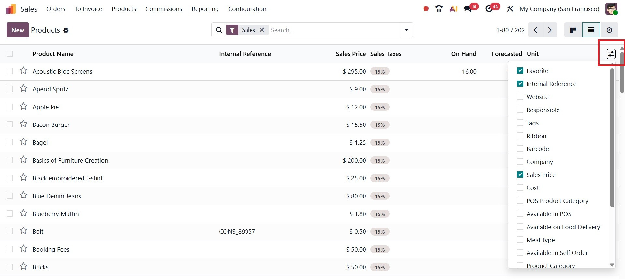This screenshot has width=625, height=279.
Task: Toggle the optional columns selector button
Action: (x=611, y=54)
